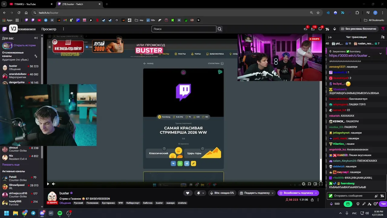
Task: Open a new browser tab
Action: pos(107,4)
